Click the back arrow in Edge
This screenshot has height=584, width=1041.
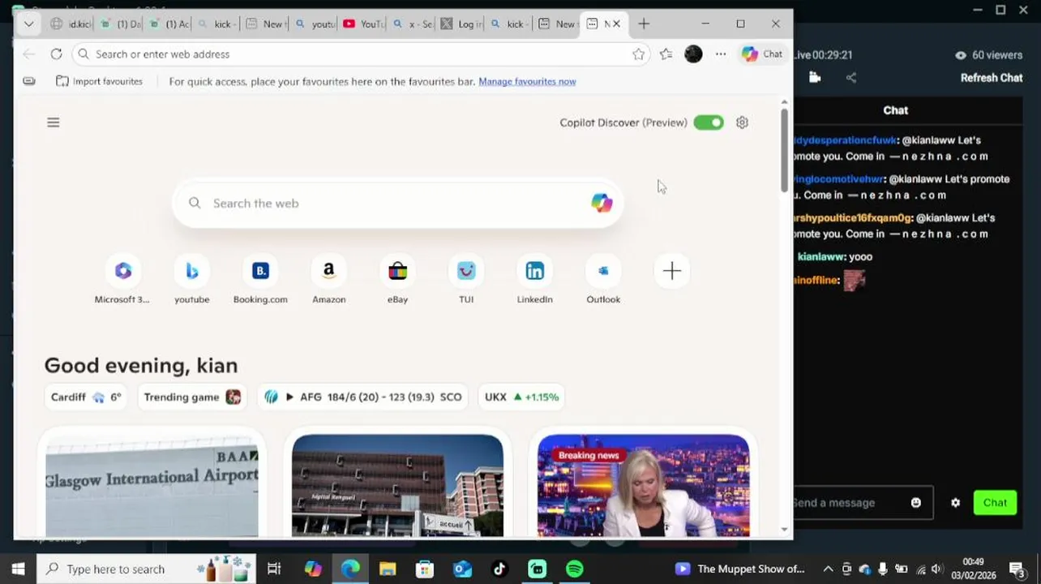[x=29, y=54]
